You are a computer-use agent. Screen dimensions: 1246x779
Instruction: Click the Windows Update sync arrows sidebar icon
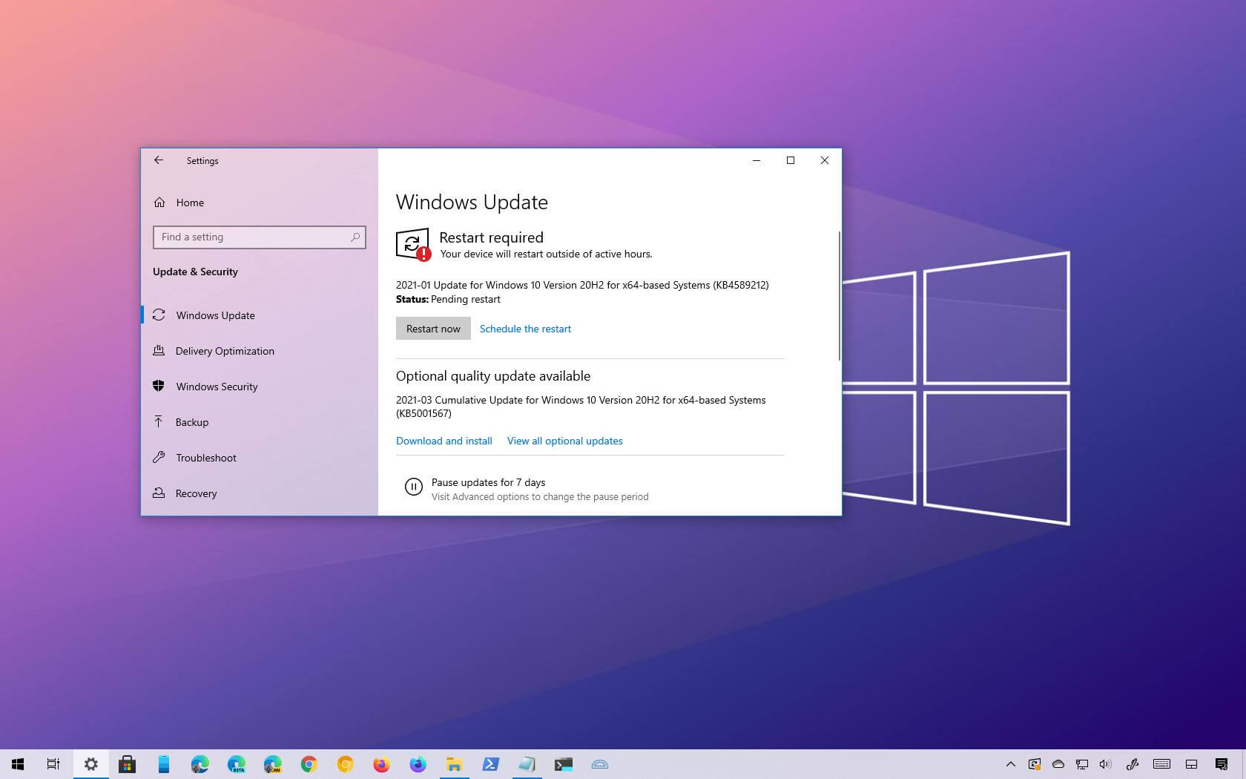[159, 315]
